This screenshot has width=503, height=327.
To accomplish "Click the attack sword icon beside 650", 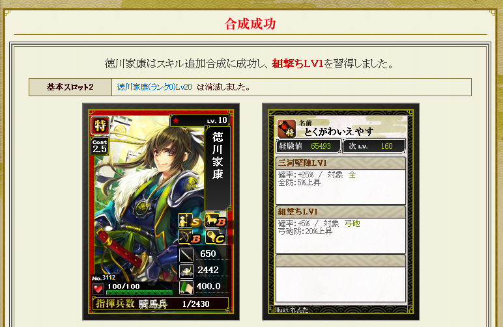I will (x=186, y=254).
